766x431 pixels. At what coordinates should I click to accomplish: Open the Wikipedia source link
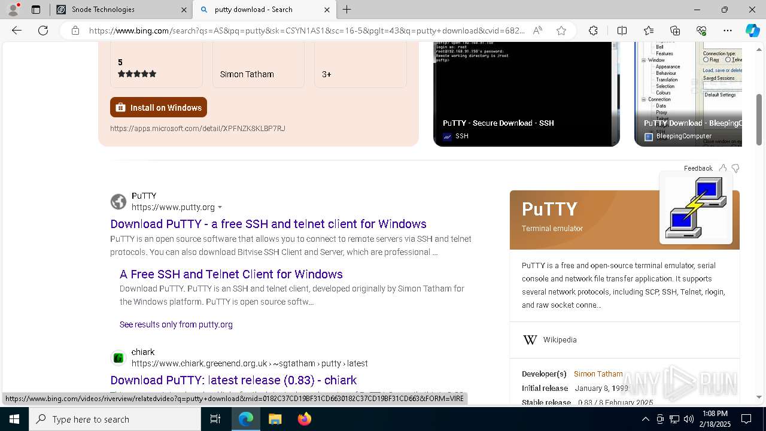(560, 339)
